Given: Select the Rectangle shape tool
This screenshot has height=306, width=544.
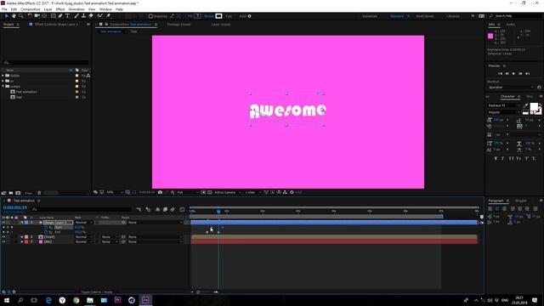Looking at the screenshot, I should [53, 16].
